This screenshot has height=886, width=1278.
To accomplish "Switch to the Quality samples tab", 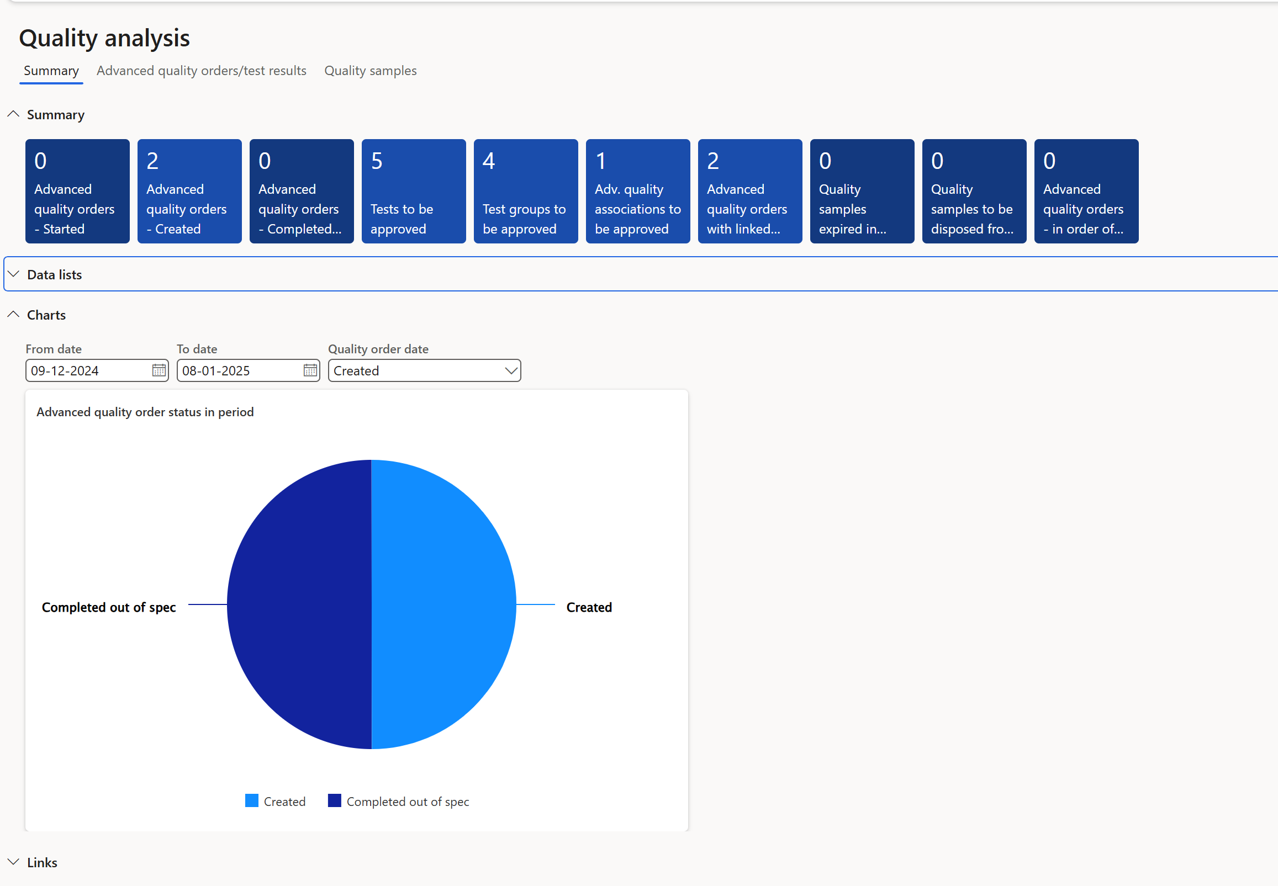I will coord(370,71).
